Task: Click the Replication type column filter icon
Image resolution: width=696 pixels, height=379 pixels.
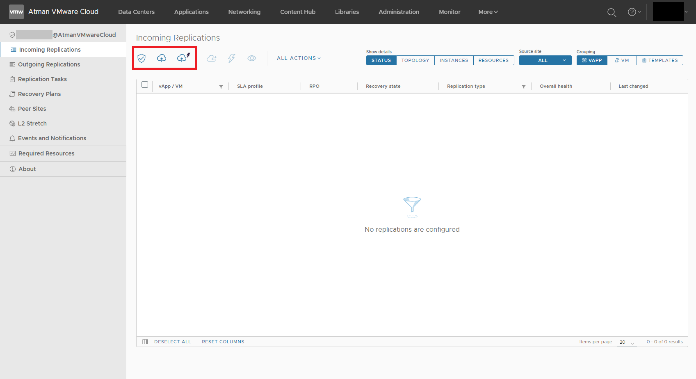Action: [x=524, y=87]
